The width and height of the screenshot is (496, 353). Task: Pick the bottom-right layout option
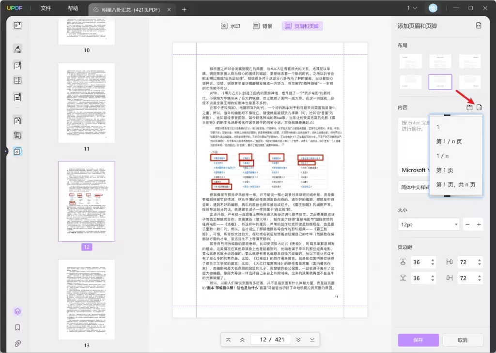click(470, 82)
